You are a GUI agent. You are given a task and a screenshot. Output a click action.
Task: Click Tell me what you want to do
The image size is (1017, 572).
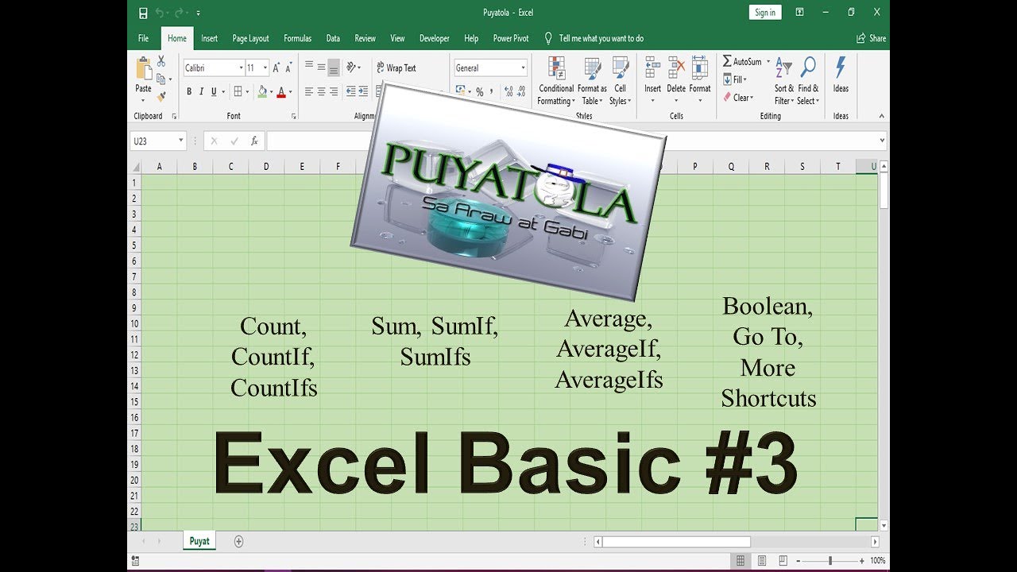point(601,38)
